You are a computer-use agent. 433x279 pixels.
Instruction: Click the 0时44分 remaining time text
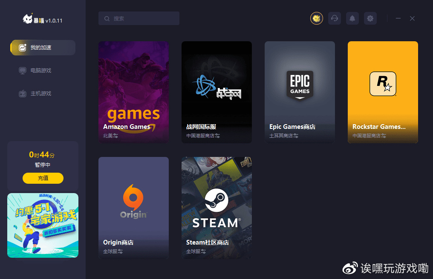click(42, 155)
